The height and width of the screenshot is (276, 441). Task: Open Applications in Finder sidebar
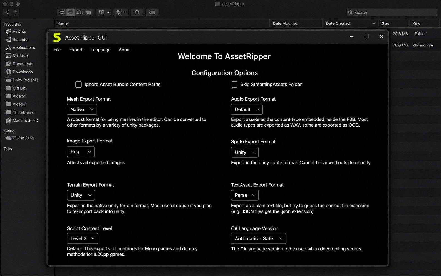tap(21, 48)
